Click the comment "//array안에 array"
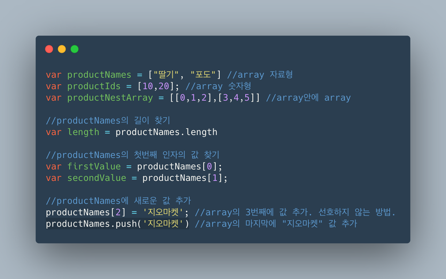The height and width of the screenshot is (279, 446). coord(308,98)
